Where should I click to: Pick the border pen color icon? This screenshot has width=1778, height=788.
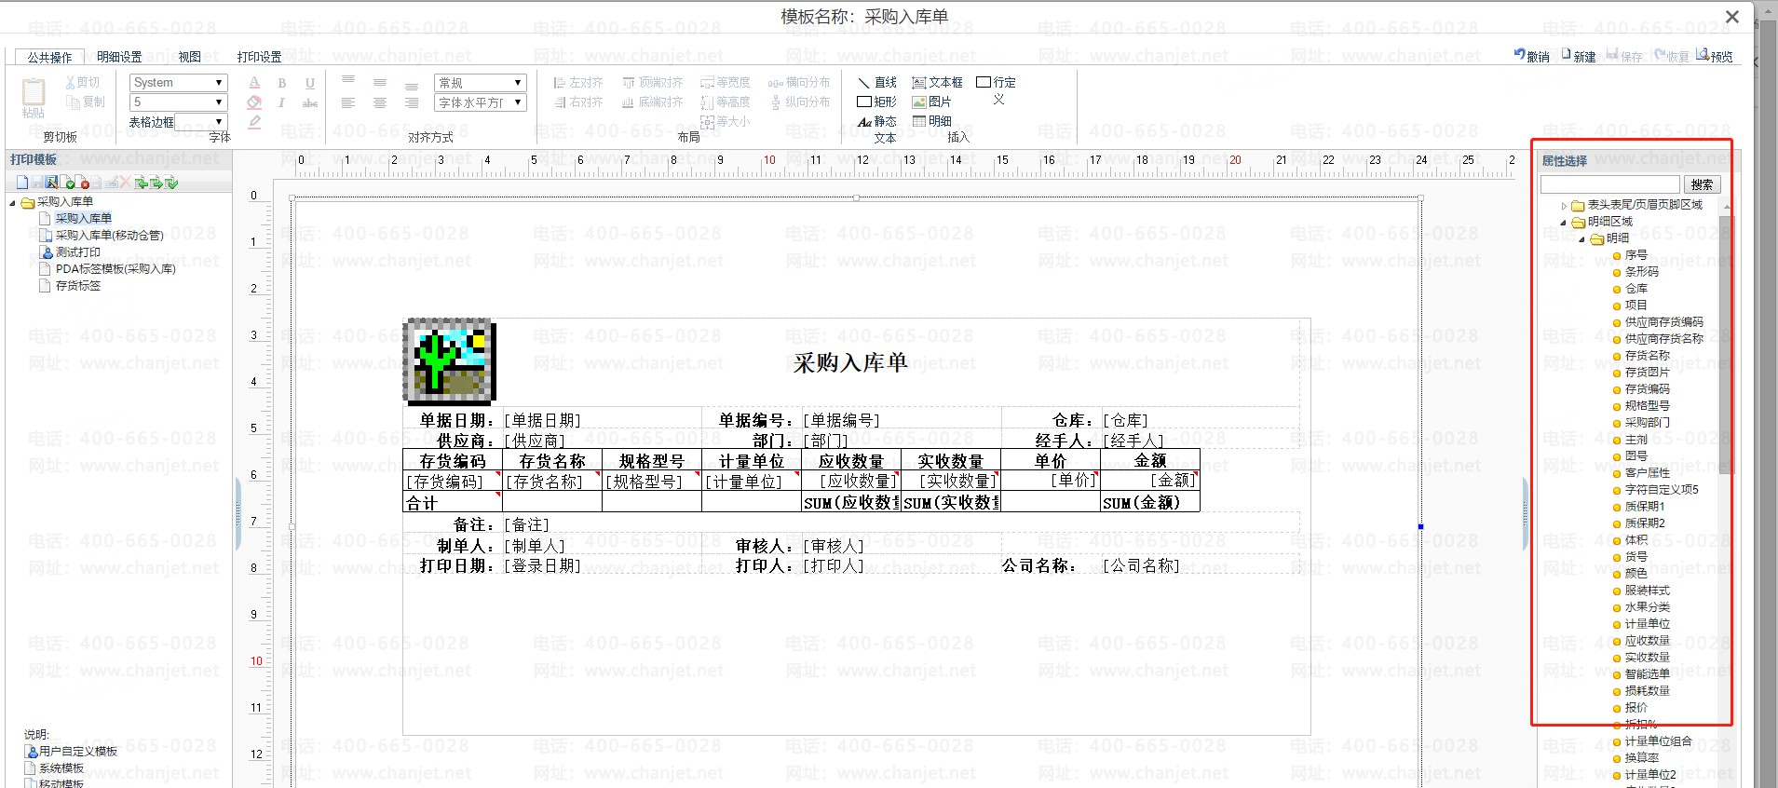[x=254, y=122]
